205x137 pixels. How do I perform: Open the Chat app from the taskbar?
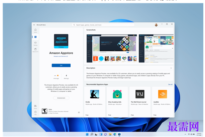105,134
